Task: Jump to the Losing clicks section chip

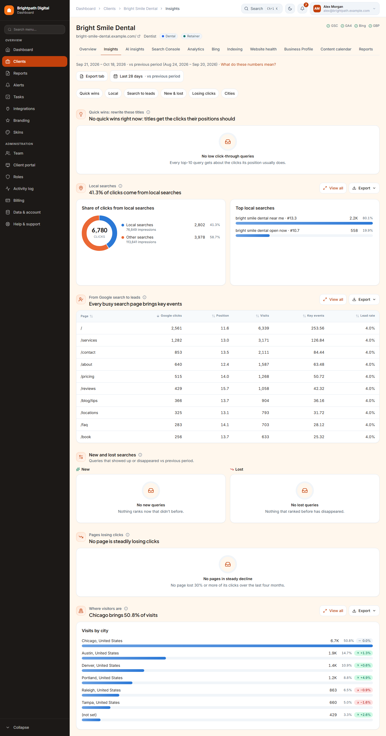Action: 204,93
